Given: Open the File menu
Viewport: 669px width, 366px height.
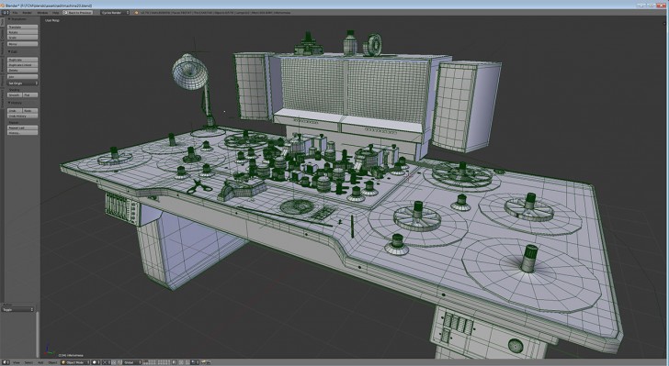Looking at the screenshot, I should pos(15,12).
